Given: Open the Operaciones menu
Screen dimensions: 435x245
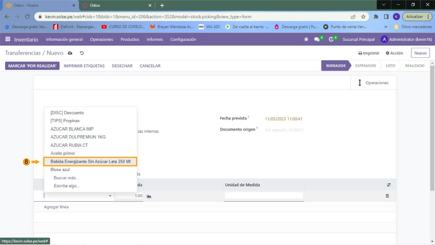Looking at the screenshot, I should pyautogui.click(x=102, y=40).
